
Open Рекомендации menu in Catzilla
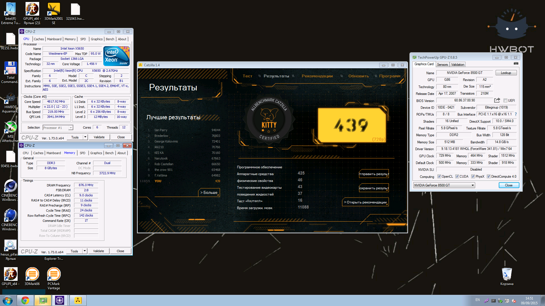317,76
